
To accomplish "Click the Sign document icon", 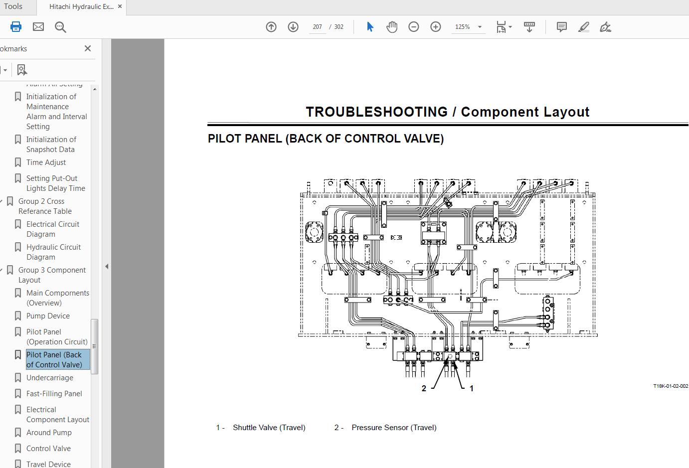I will (x=605, y=27).
